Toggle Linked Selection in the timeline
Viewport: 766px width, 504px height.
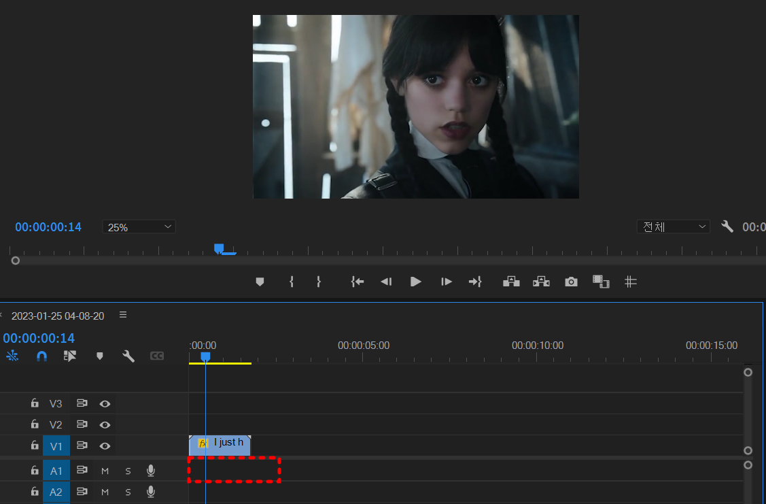70,356
